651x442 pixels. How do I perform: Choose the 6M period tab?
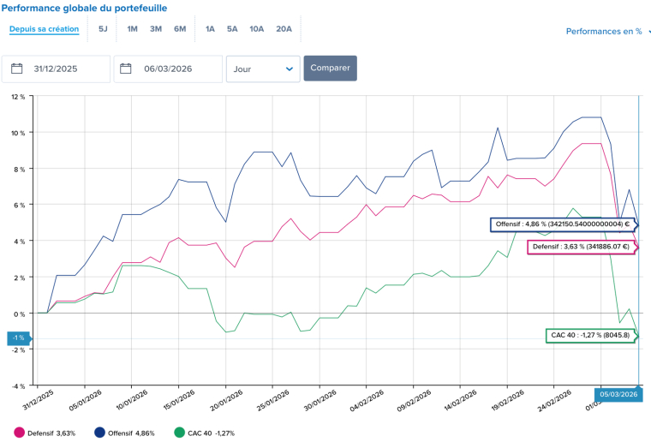pyautogui.click(x=180, y=29)
